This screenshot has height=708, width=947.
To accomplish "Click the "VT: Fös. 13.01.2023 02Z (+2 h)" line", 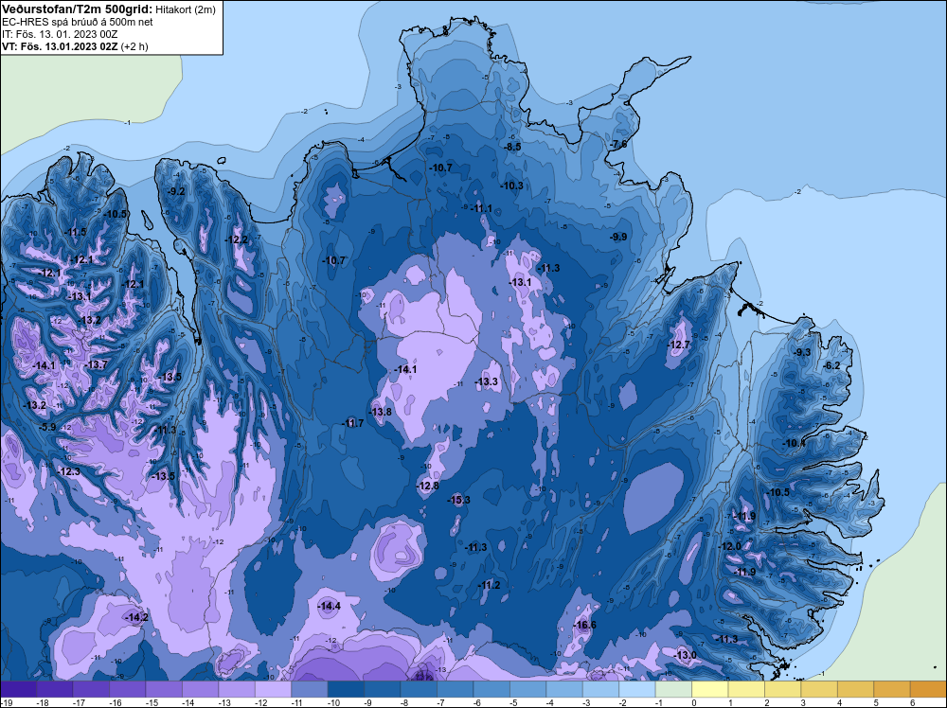I will [x=75, y=45].
